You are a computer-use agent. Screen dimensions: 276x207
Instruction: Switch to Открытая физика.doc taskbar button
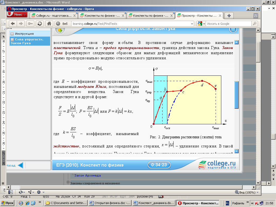coord(110,203)
